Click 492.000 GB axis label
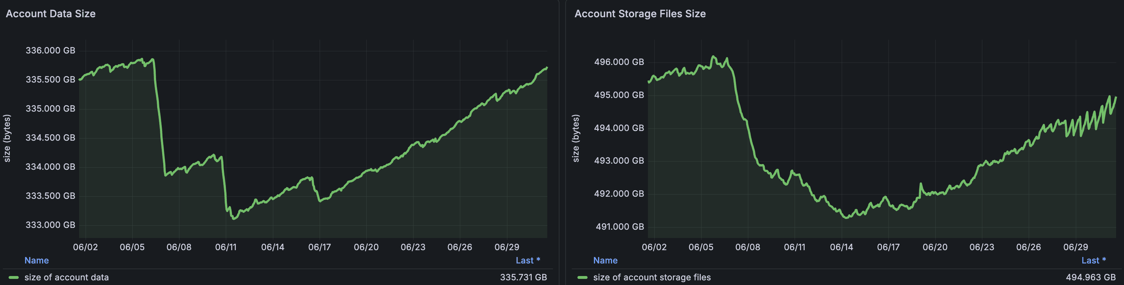The width and height of the screenshot is (1124, 285). [619, 194]
